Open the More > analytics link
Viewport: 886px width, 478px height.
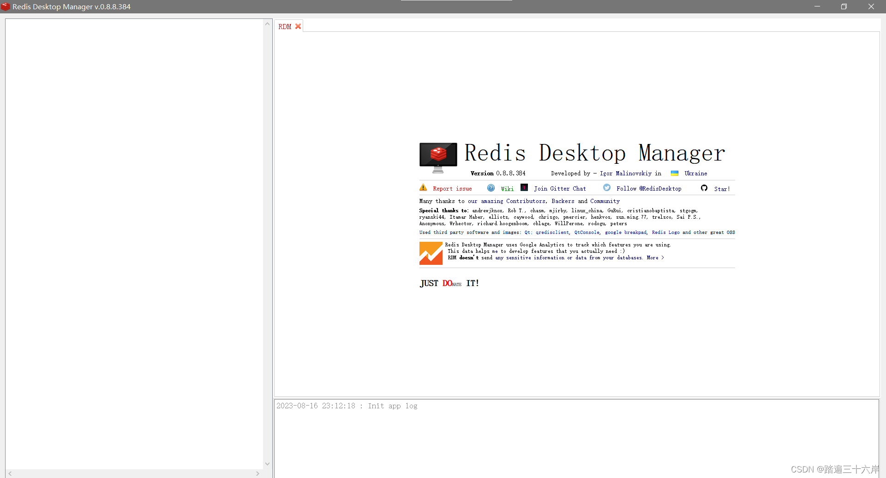(x=655, y=258)
